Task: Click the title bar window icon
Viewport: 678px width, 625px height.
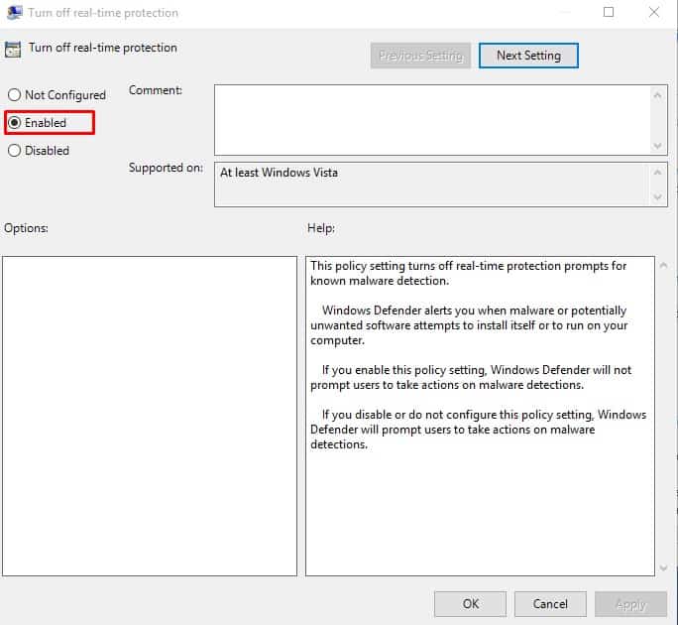Action: (14, 12)
